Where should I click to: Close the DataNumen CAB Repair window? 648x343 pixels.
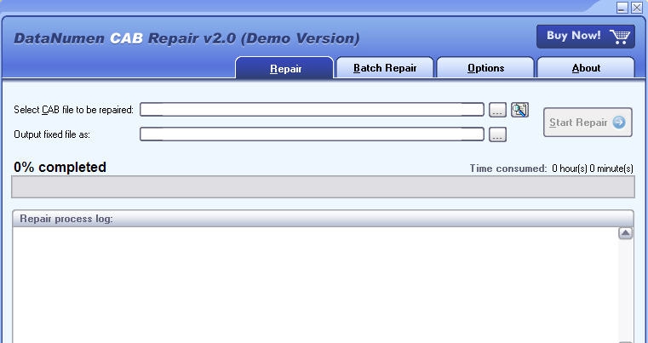pos(636,8)
